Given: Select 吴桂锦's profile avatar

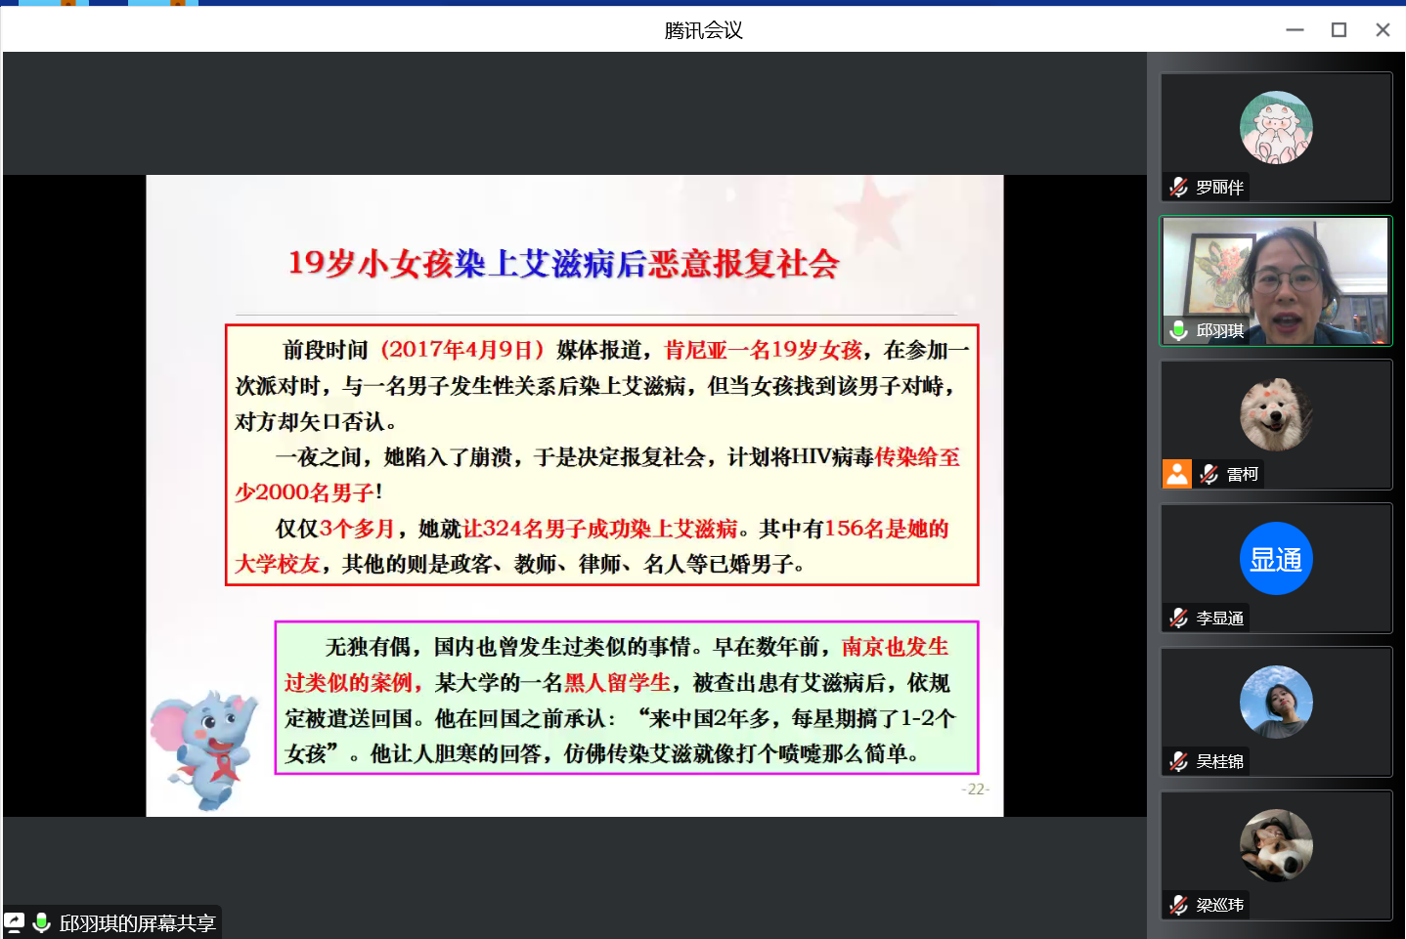Looking at the screenshot, I should 1276,702.
